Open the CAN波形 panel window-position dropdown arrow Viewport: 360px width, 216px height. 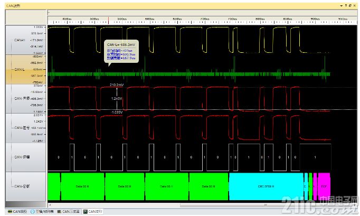pyautogui.click(x=342, y=5)
